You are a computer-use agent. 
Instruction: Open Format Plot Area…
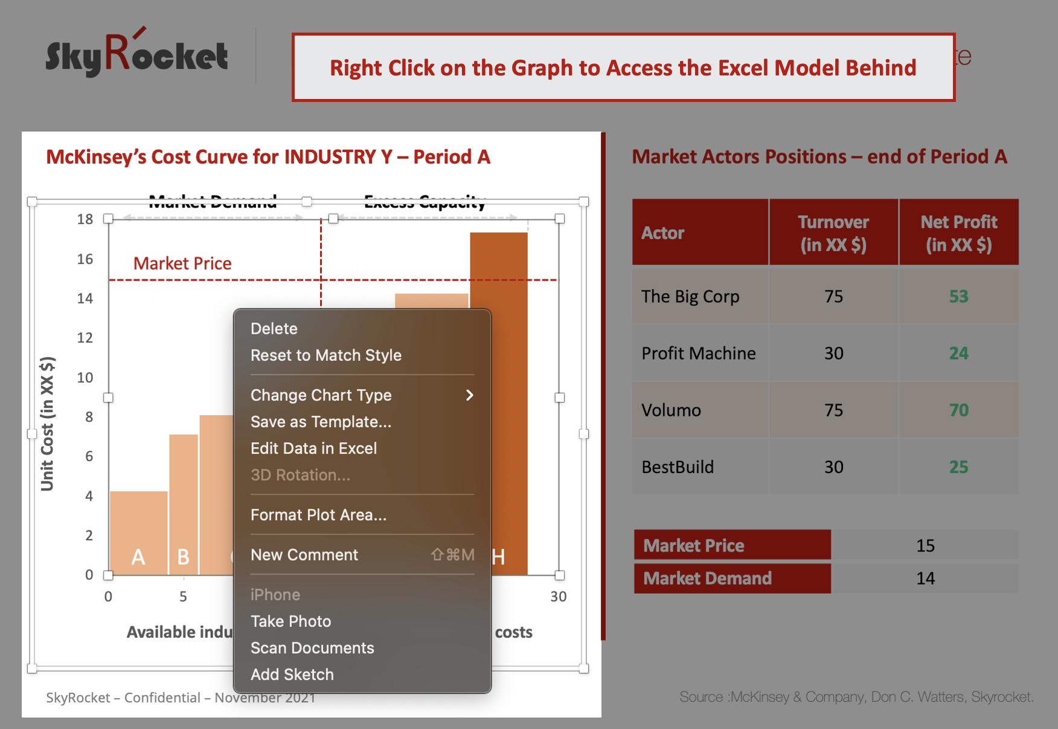pyautogui.click(x=362, y=515)
